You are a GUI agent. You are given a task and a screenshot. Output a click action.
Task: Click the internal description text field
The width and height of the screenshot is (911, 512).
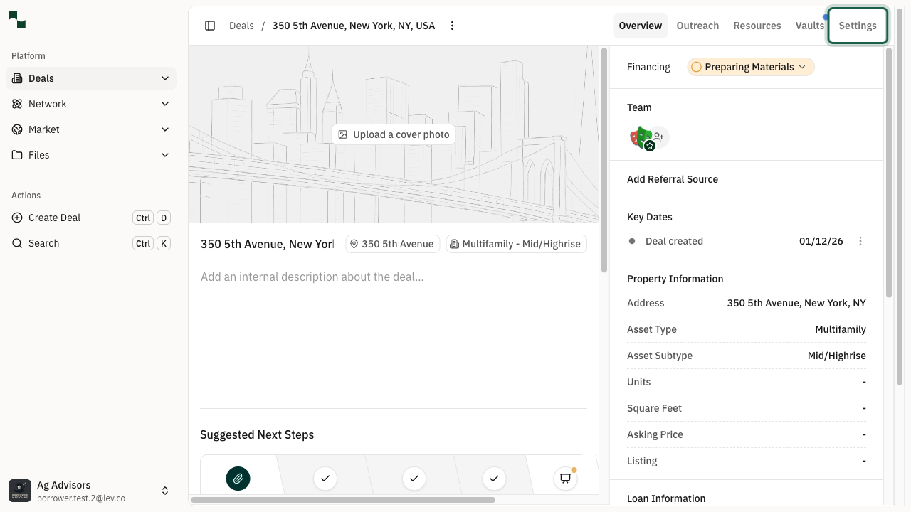[x=313, y=277]
